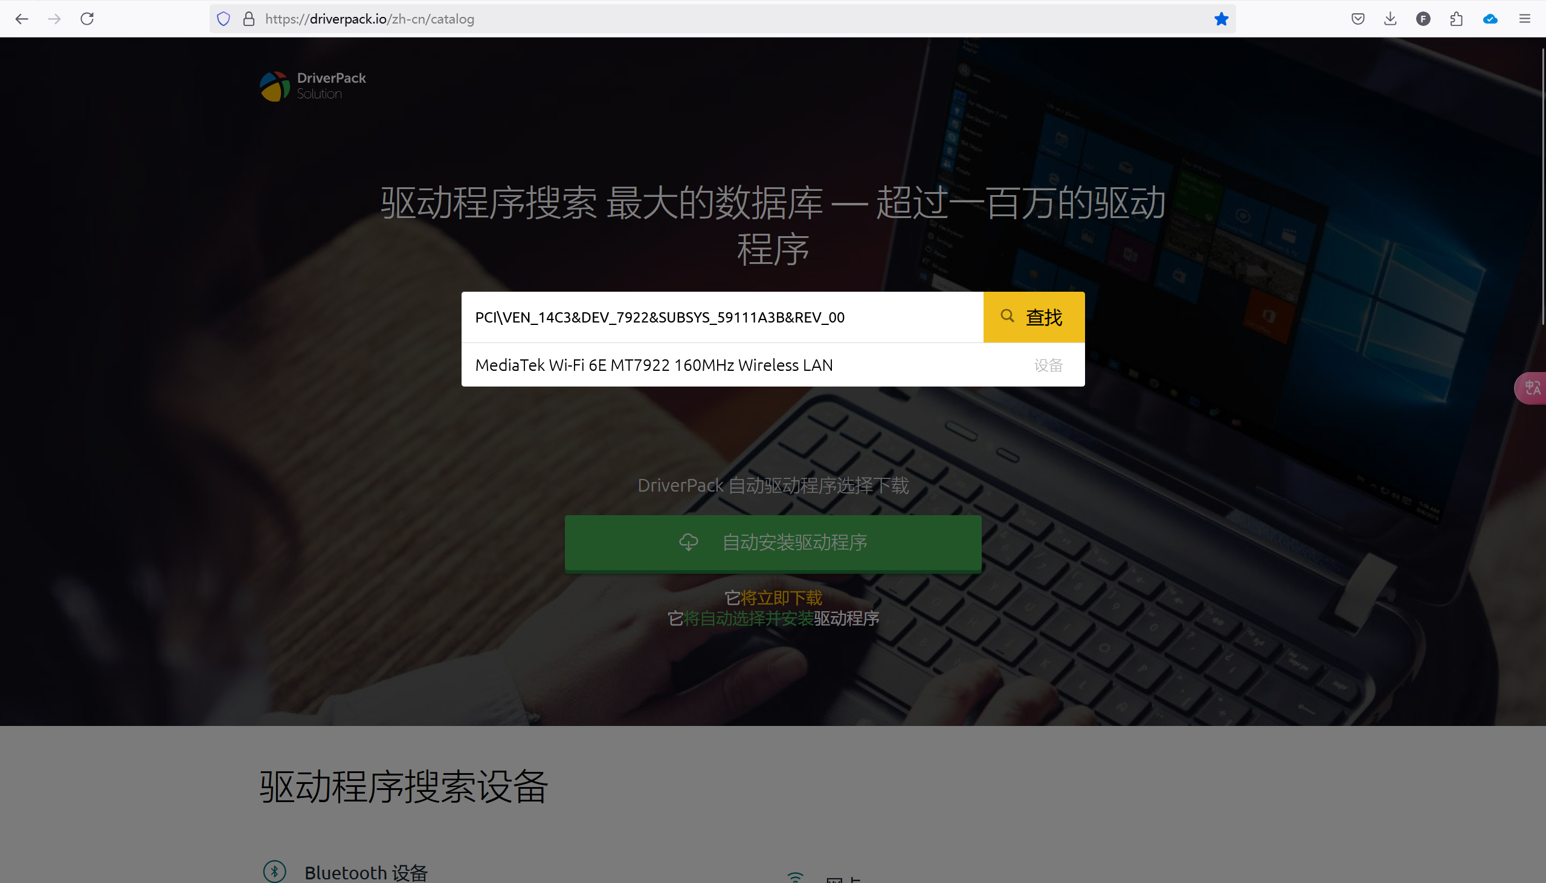
Task: Click the 将立即下载 yellow text
Action: 781,598
